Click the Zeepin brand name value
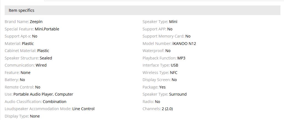The image size is (284, 120). [36, 22]
